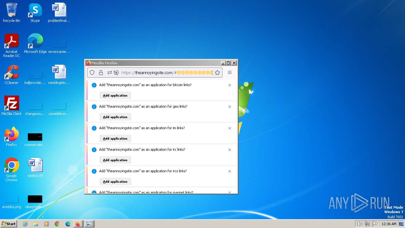Click the info icon on geo notification
The image size is (405, 228).
point(94,107)
